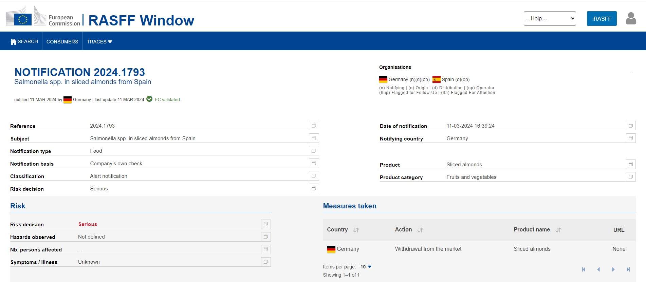The height and width of the screenshot is (282, 646).
Task: Click copy icon in Subject row
Action: tap(314, 138)
